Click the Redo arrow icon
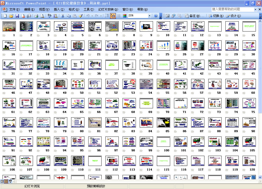This screenshot has height=189, width=262. click(x=96, y=16)
